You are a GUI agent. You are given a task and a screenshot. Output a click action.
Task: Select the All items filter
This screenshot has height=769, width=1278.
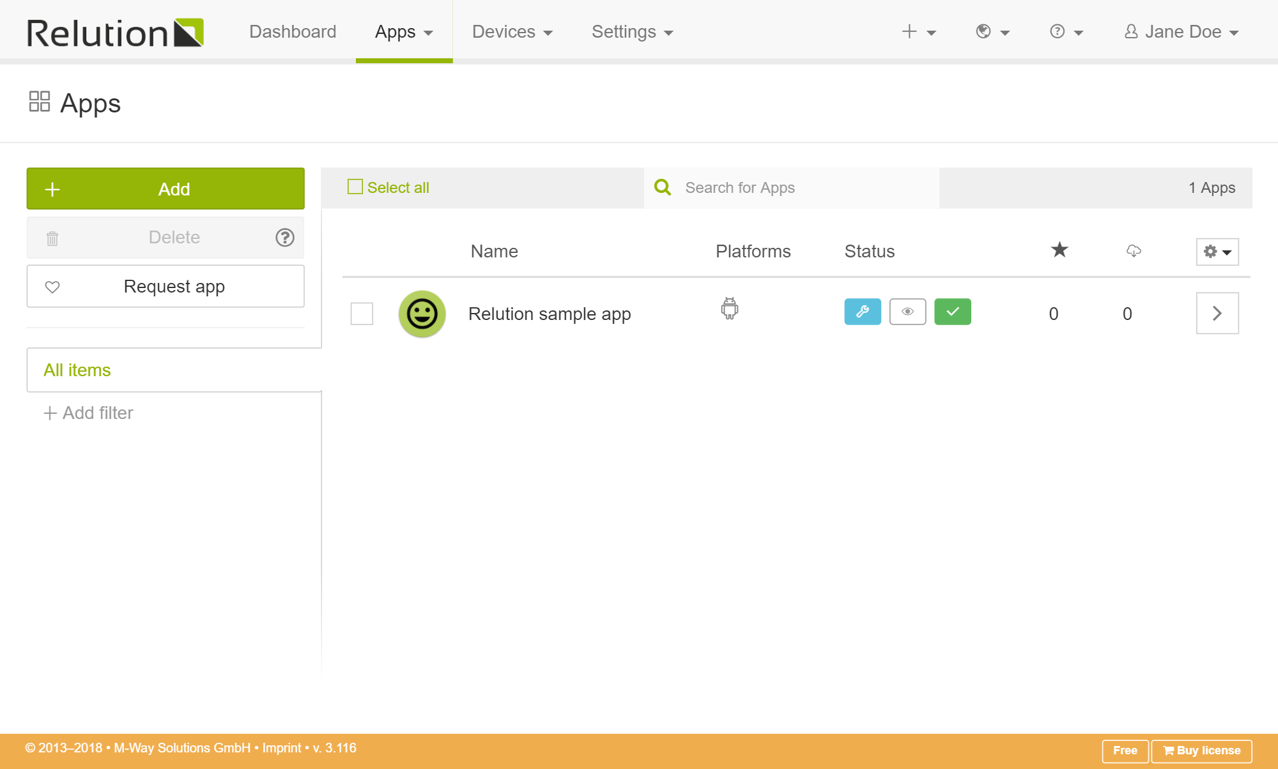[174, 370]
